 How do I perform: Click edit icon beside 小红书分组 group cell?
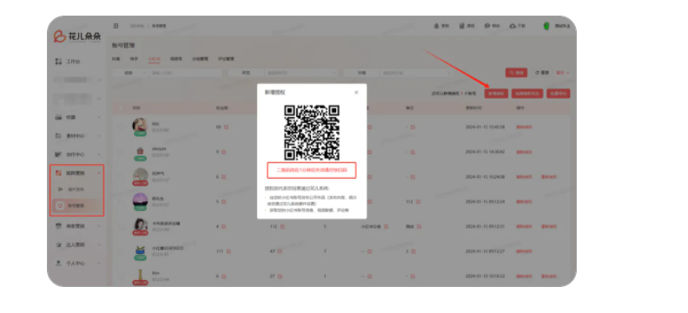pyautogui.click(x=386, y=226)
